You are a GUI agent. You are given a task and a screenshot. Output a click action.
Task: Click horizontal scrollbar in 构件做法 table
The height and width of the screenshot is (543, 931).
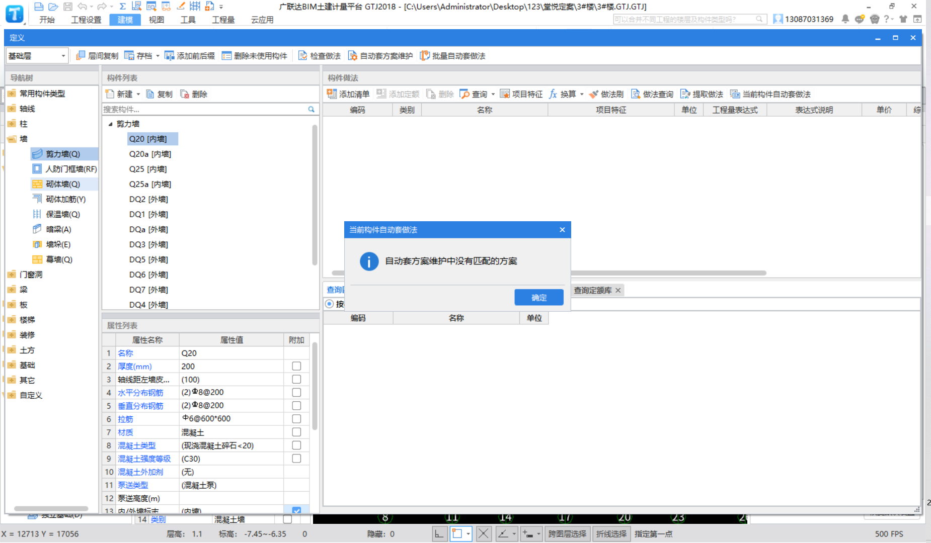point(549,273)
